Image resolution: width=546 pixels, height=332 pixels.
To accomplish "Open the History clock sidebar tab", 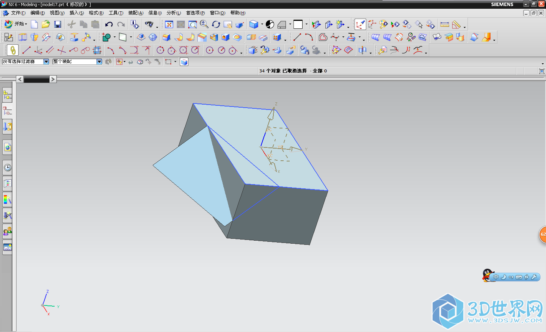I will coord(7,168).
